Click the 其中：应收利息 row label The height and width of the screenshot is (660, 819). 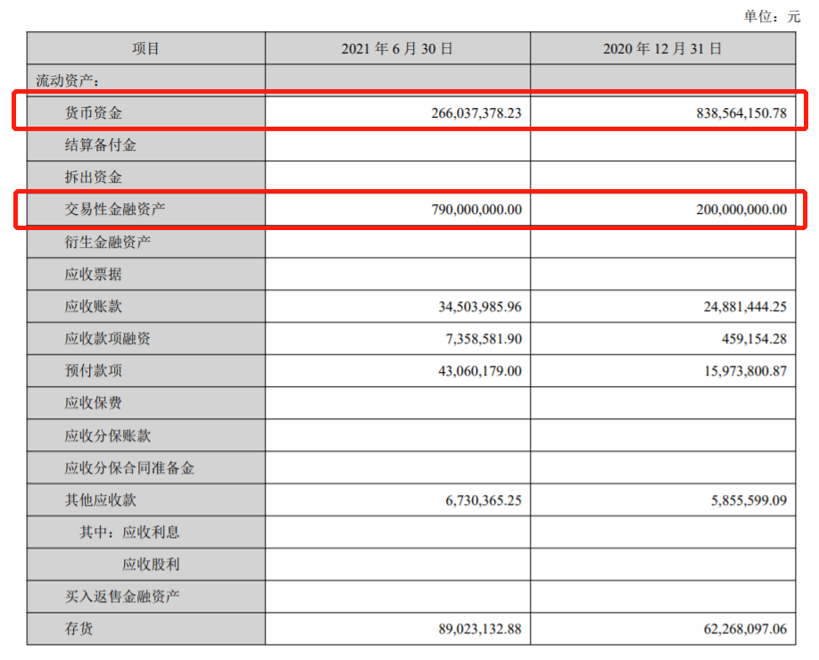129,532
